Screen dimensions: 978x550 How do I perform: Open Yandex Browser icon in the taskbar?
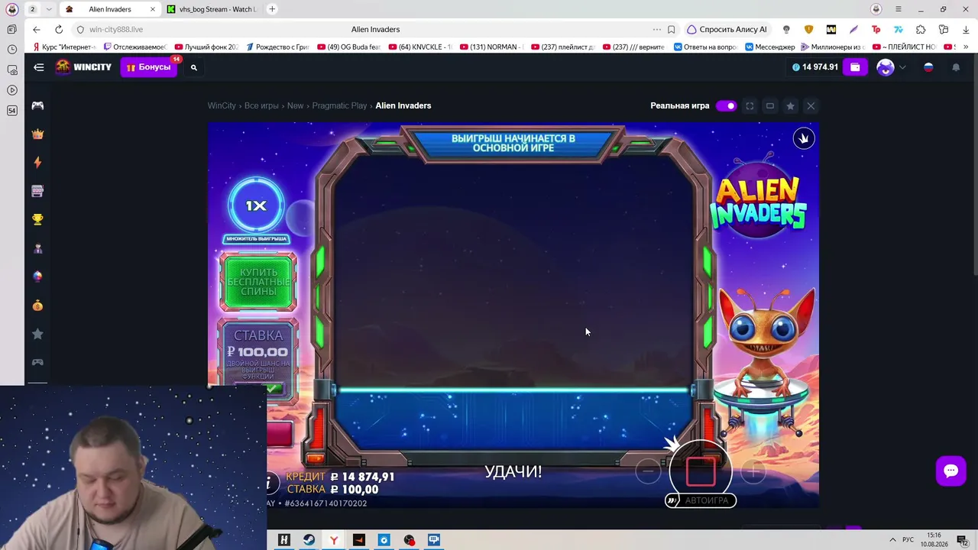[334, 540]
